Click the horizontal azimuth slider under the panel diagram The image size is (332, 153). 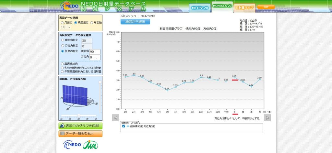click(x=78, y=115)
